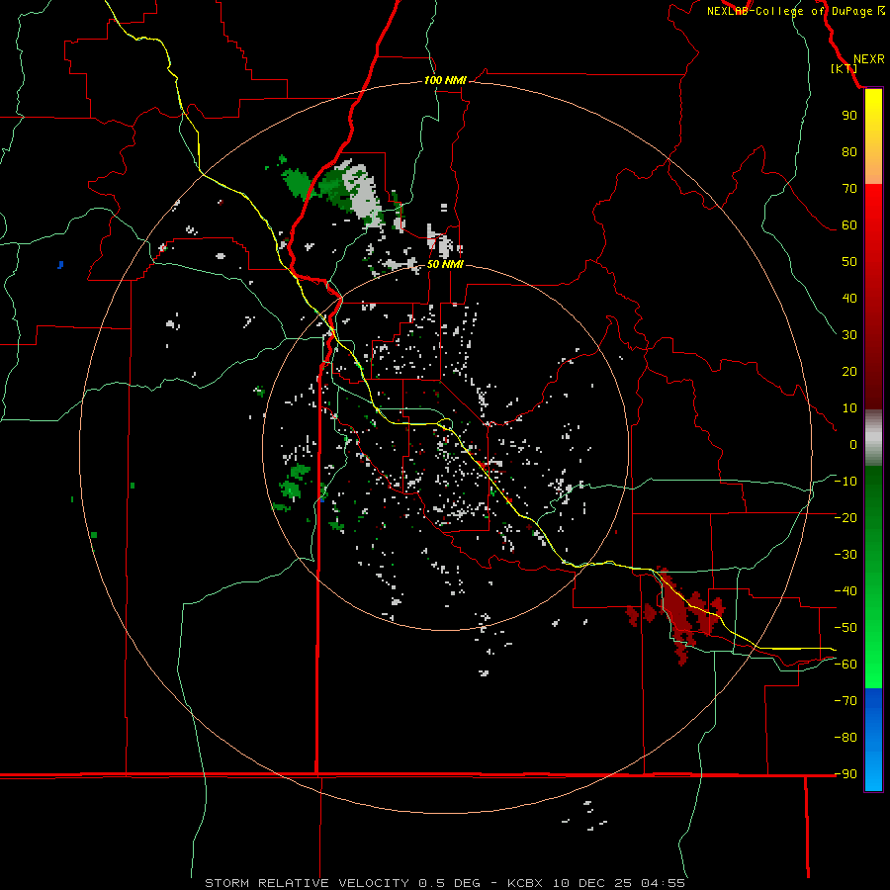Select the 10 DEC 25 date in caption
The image size is (890, 890).
[x=593, y=883]
